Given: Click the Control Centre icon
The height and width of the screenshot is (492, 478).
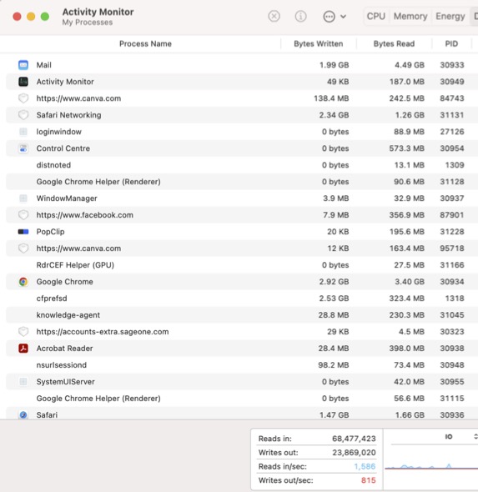Looking at the screenshot, I should (x=23, y=148).
